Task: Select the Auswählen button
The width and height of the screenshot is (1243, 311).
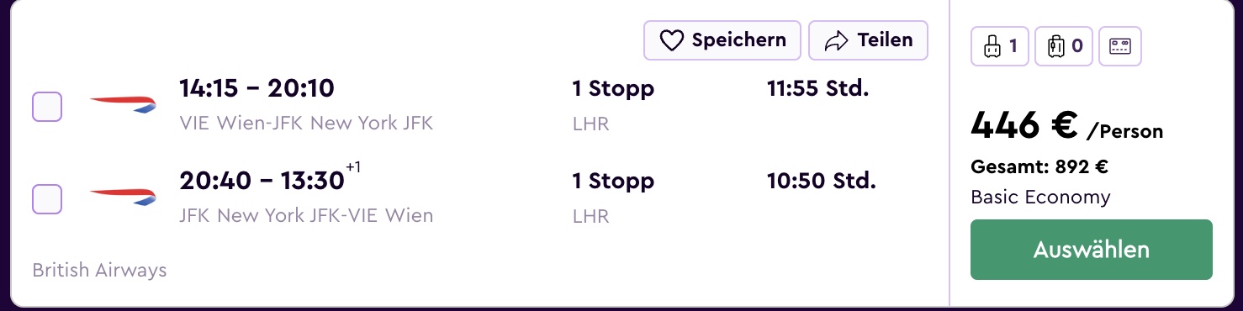Action: [x=1092, y=250]
